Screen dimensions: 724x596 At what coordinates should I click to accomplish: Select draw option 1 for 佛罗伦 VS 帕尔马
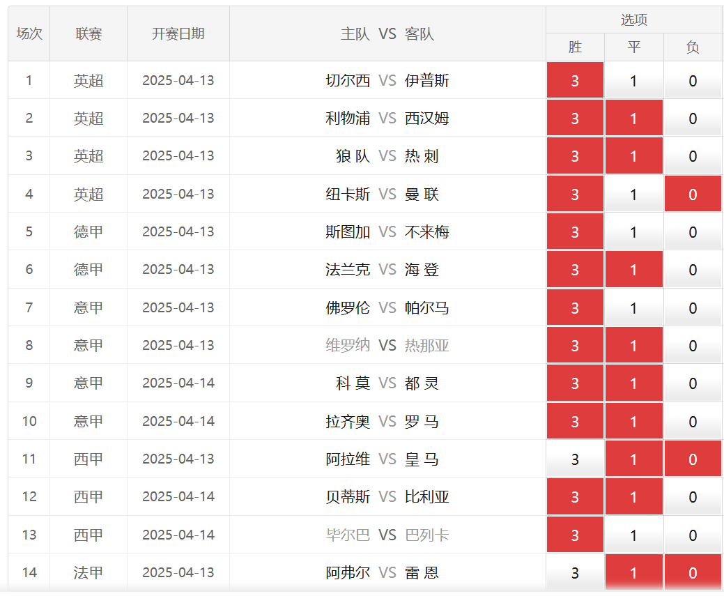click(633, 307)
